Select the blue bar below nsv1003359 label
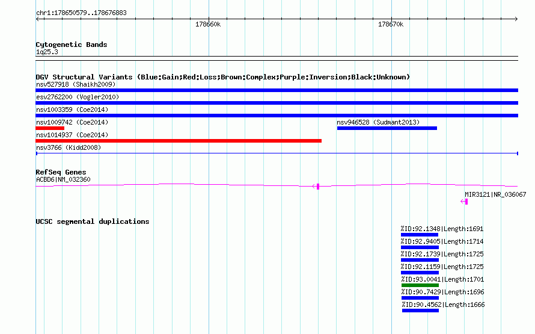The image size is (535, 334). point(277,116)
